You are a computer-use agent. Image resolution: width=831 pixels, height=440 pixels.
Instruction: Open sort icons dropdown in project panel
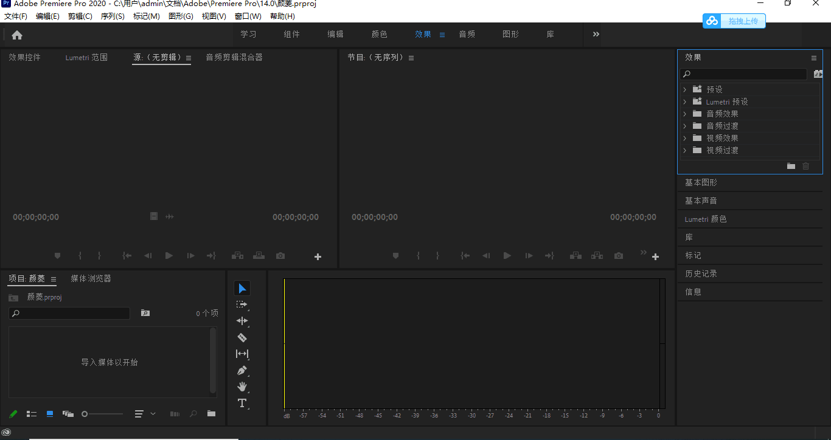tap(145, 414)
